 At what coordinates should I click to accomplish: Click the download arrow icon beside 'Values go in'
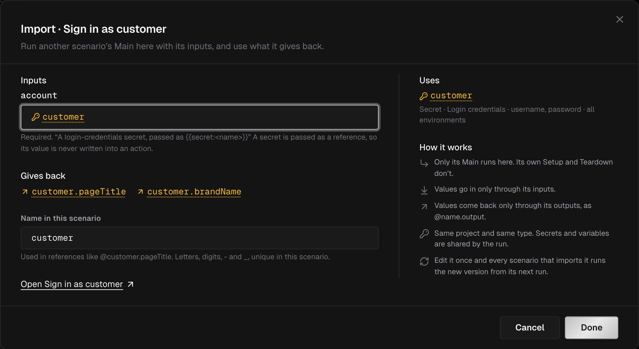[x=424, y=190]
